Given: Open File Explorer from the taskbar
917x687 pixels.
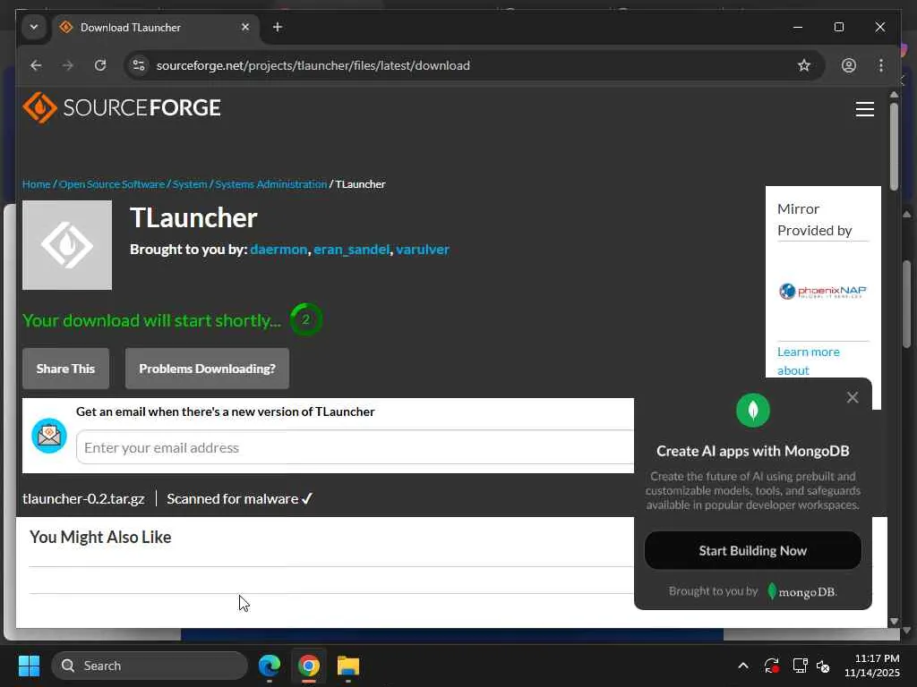Looking at the screenshot, I should (348, 666).
